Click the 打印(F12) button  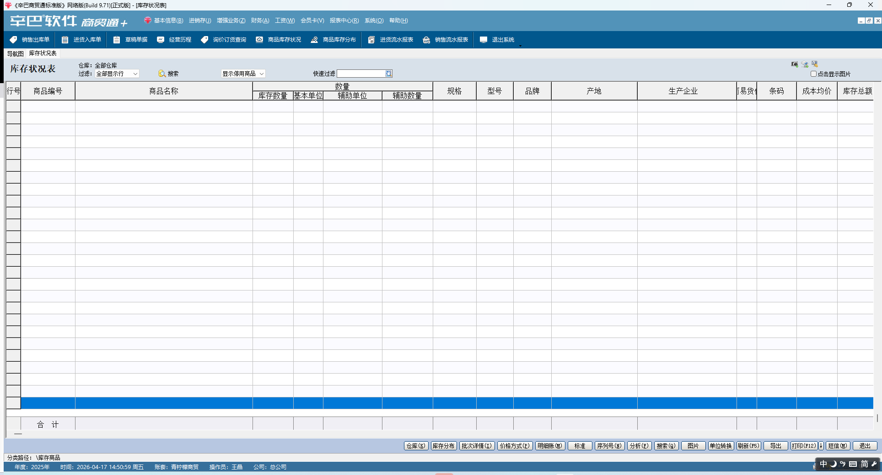pos(804,446)
